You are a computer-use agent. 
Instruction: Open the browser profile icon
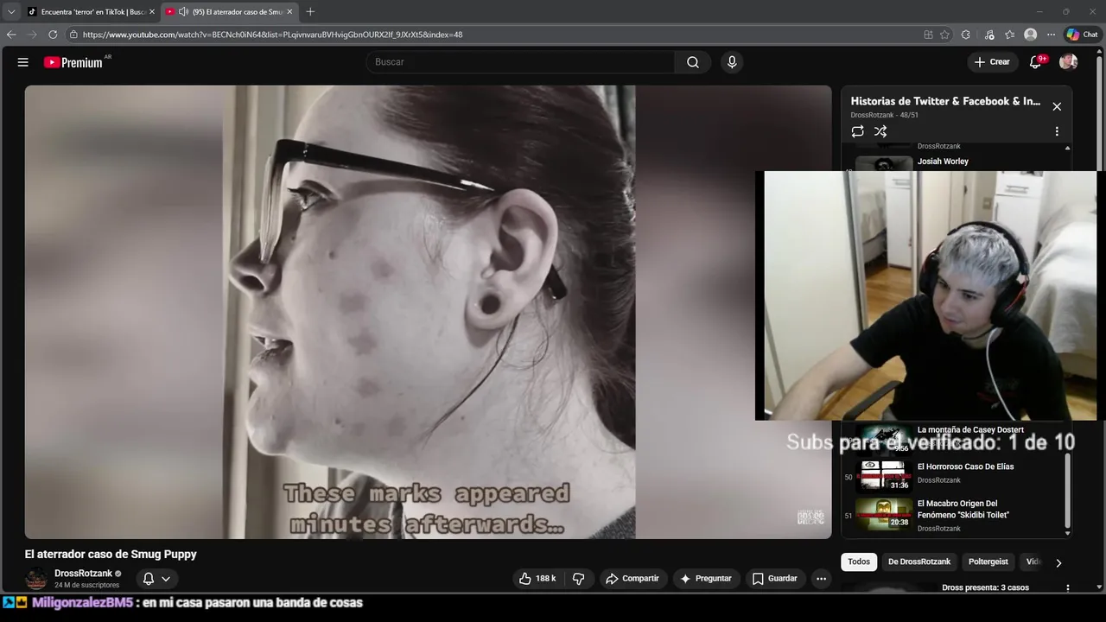(x=1030, y=35)
